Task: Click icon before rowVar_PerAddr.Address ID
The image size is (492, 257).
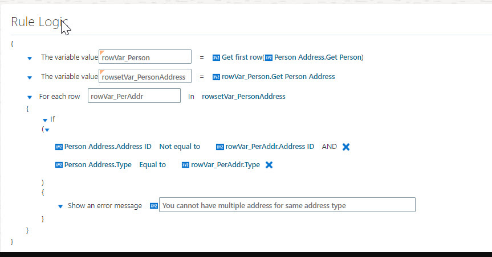Action: tap(220, 147)
